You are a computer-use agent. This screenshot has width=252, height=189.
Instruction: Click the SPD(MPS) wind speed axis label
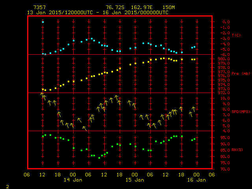pos(241,111)
